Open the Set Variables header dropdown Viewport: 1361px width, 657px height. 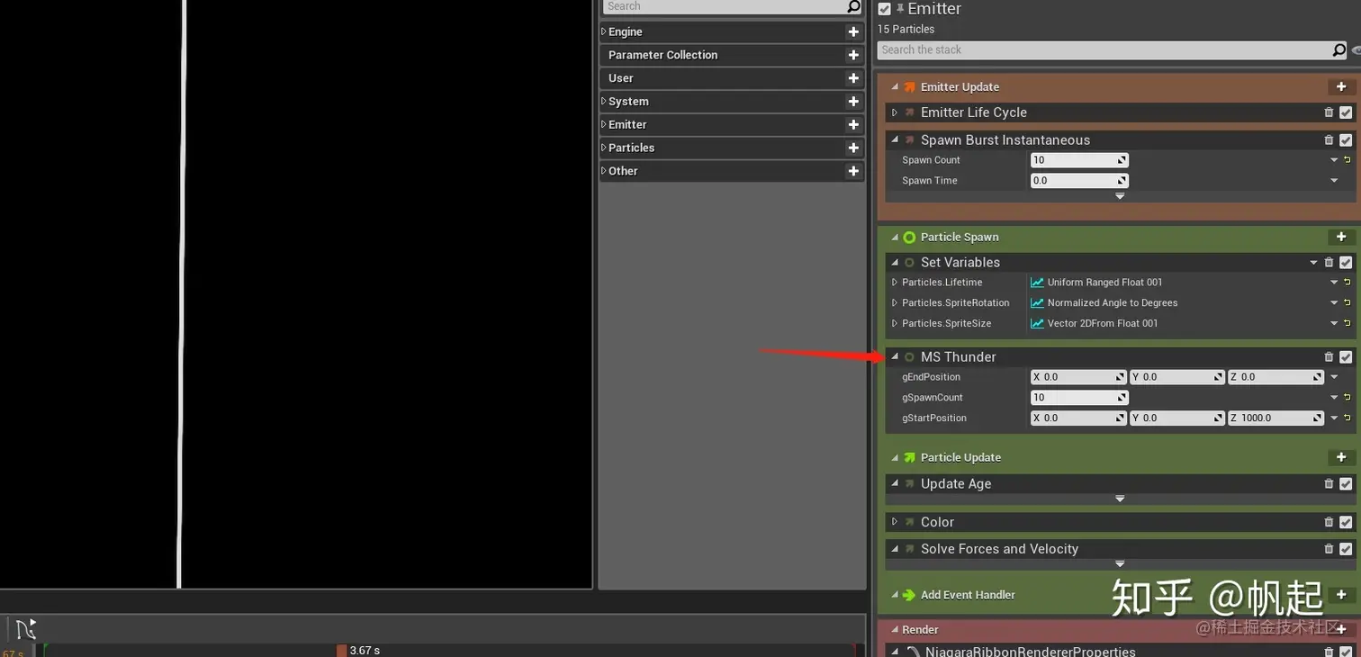(1314, 263)
